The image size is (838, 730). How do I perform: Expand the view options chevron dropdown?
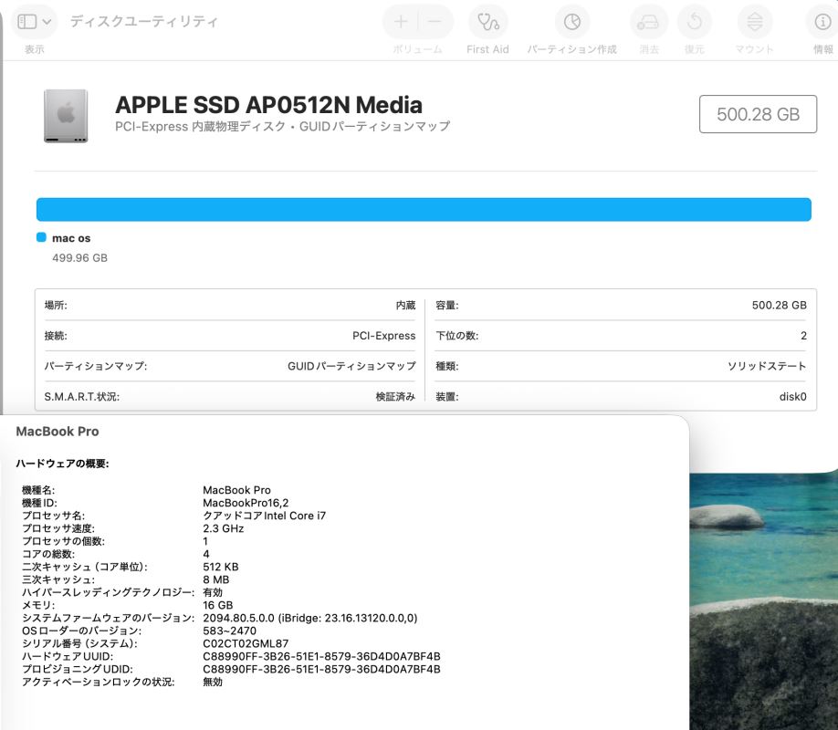[x=47, y=21]
